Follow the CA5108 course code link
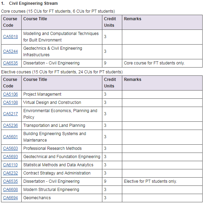This screenshot has width=204, height=204. tap(10, 103)
